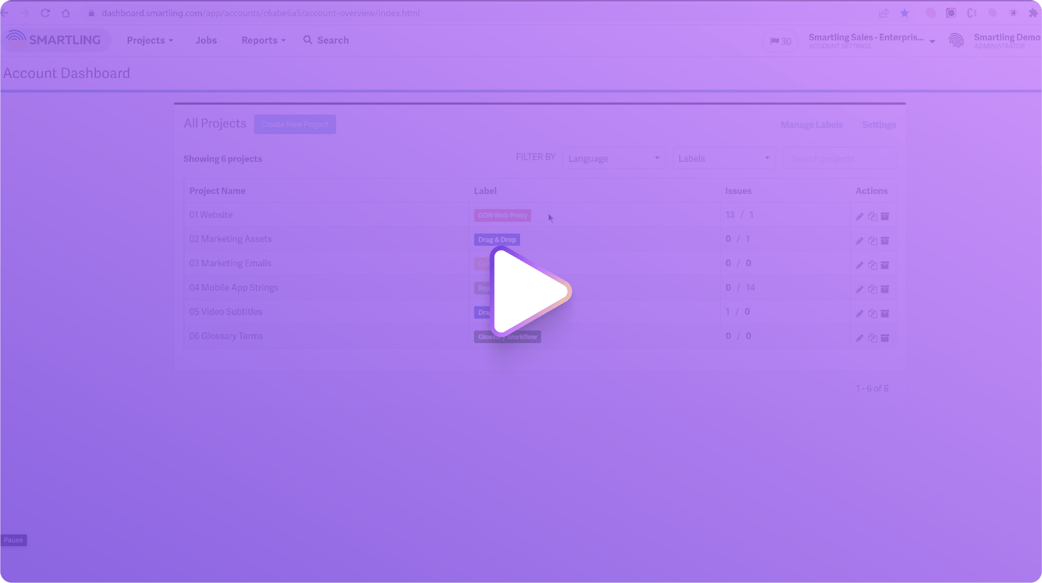Click the edit pencil icon for 01 Website
Viewport: 1042px width, 583px height.
point(859,217)
